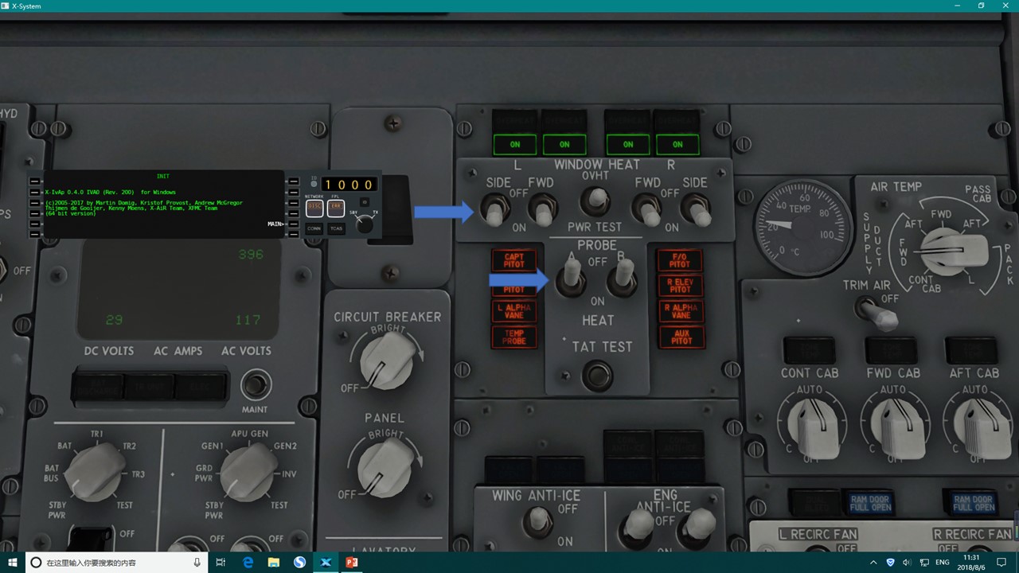Click the Cortana search box

[x=117, y=562]
